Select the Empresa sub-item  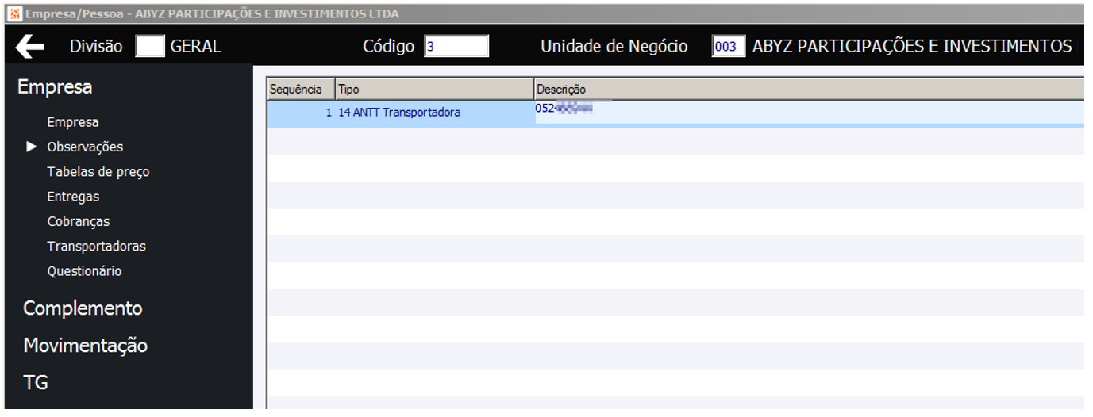[x=73, y=122]
